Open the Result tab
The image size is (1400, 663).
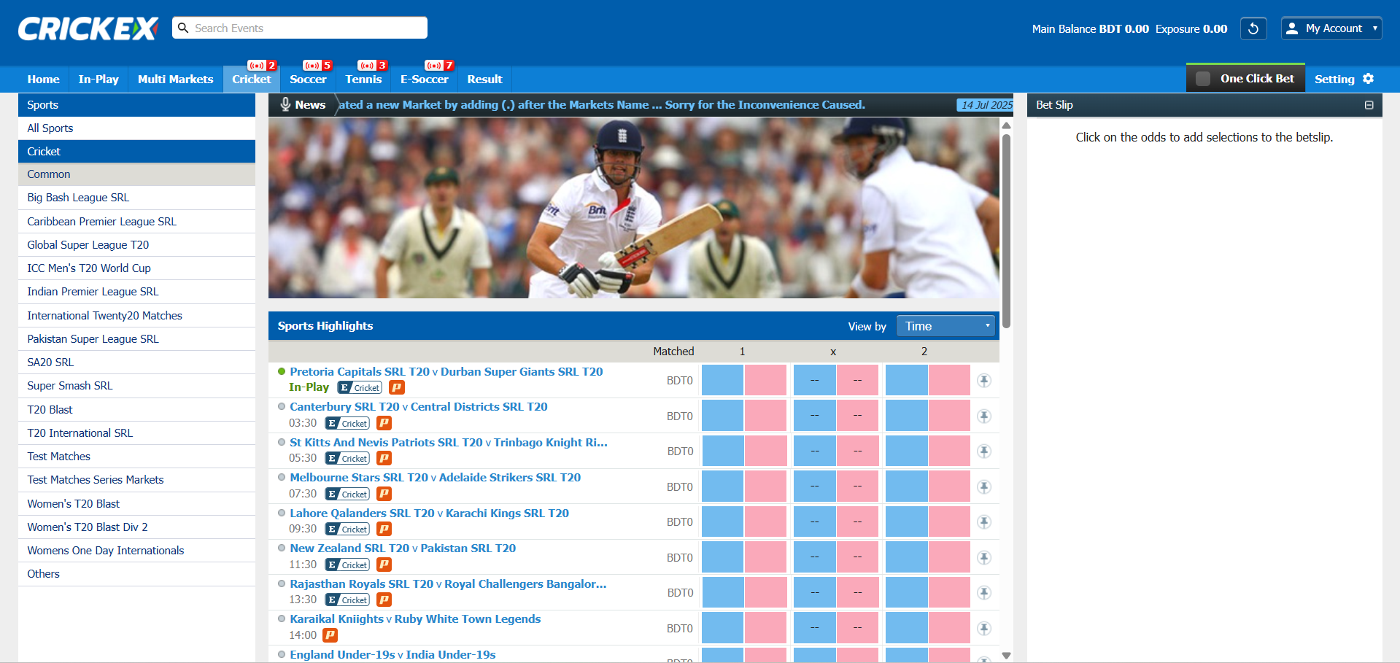pyautogui.click(x=484, y=79)
